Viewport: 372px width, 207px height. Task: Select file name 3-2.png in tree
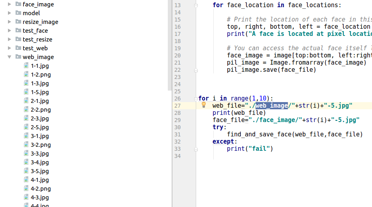pos(41,145)
